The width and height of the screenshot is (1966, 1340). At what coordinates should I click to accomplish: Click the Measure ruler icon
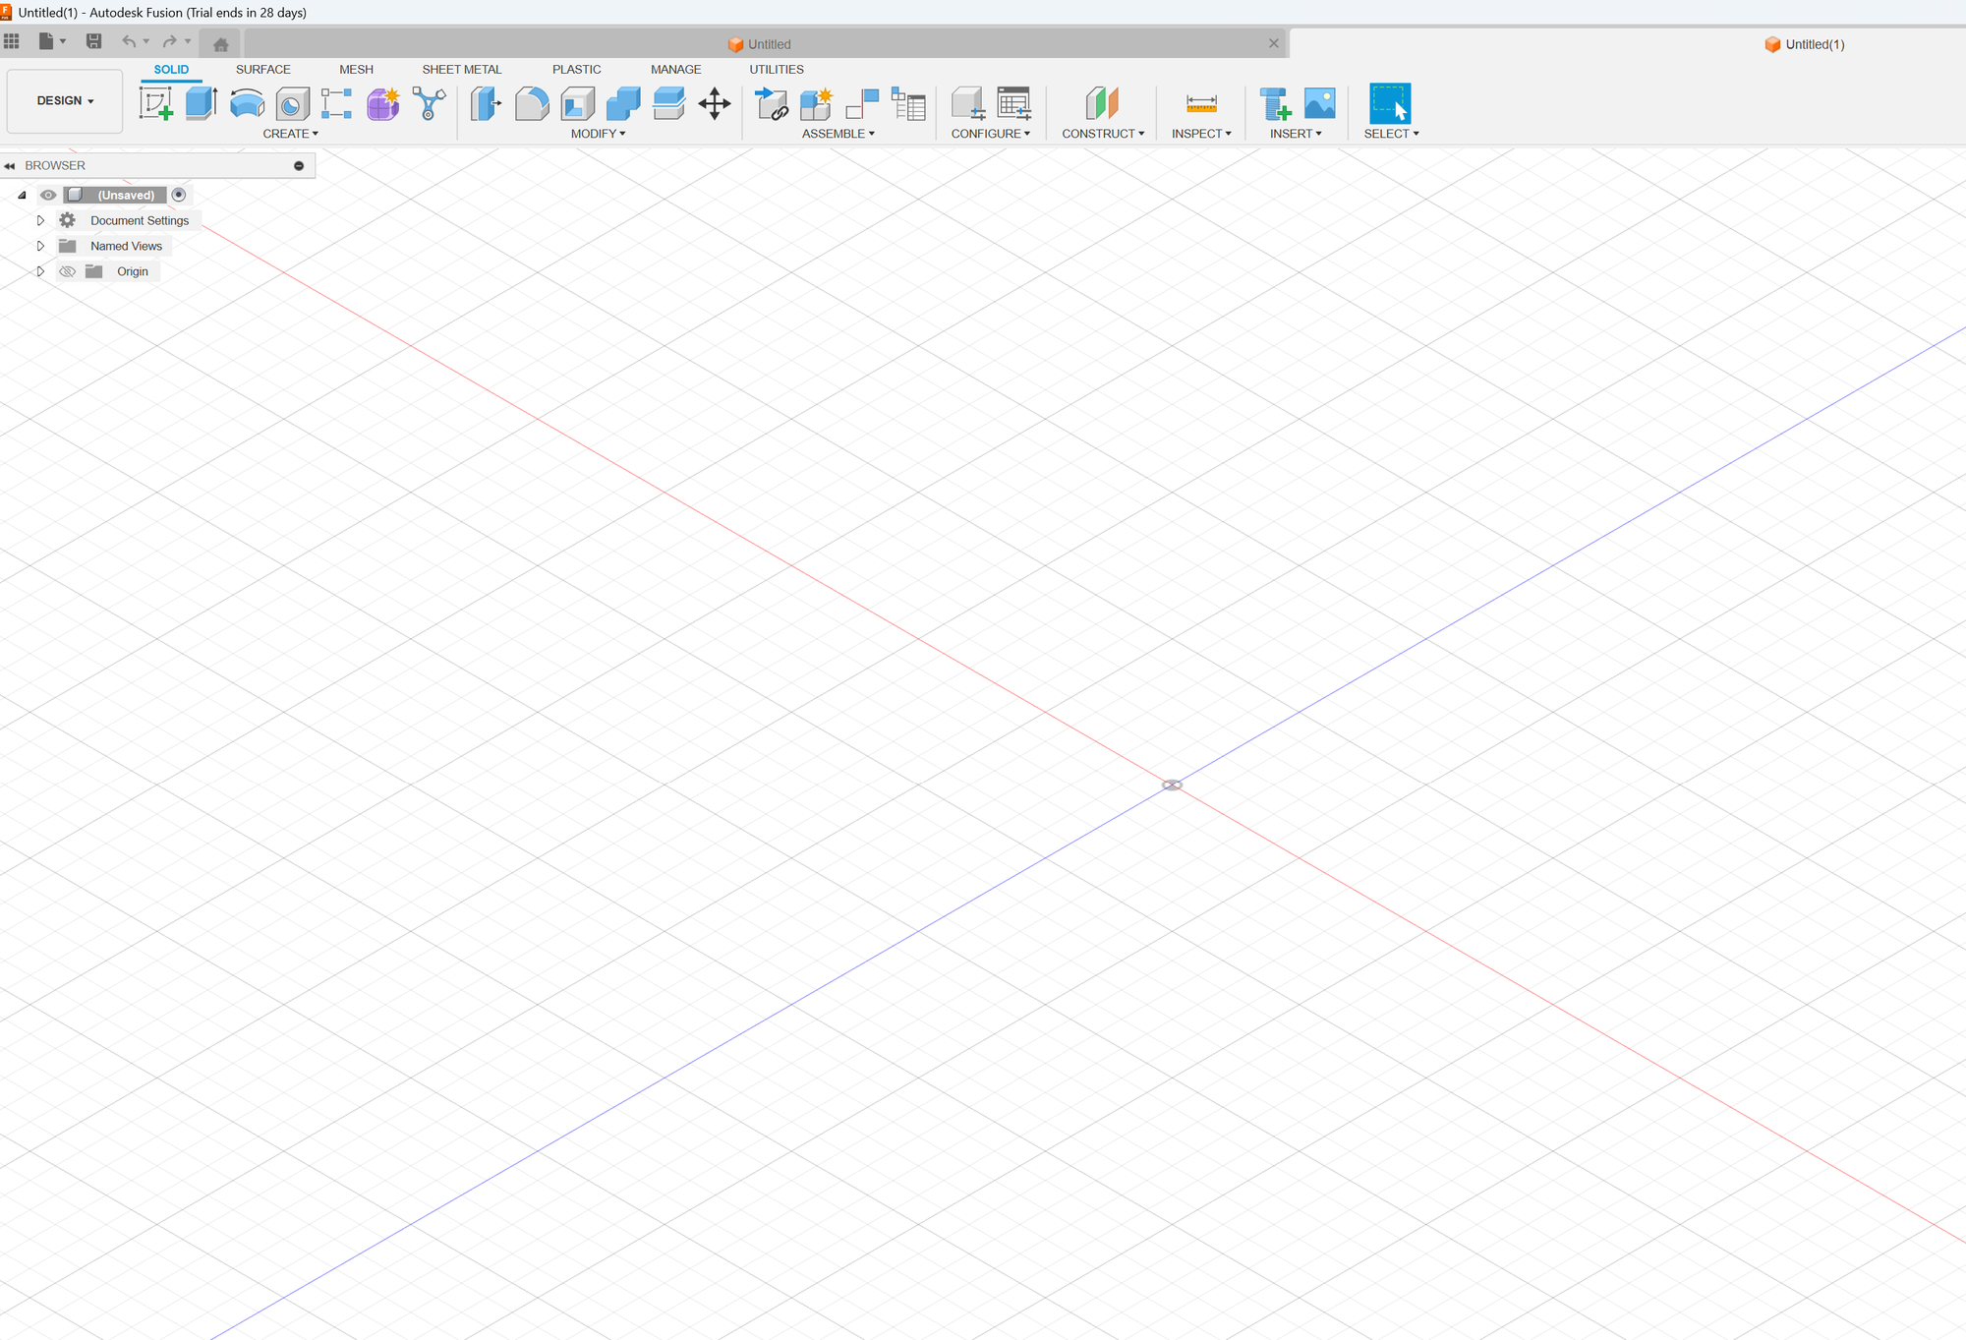[x=1201, y=103]
